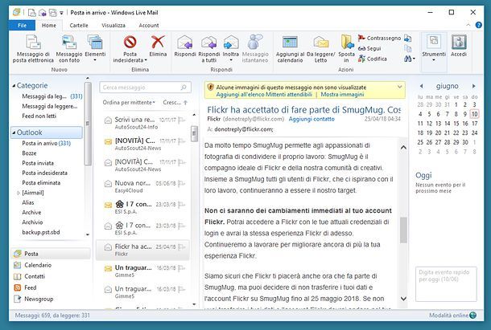The image size is (491, 330).
Task: Toggle flag on Scrivi una re... message
Action: coord(182,120)
